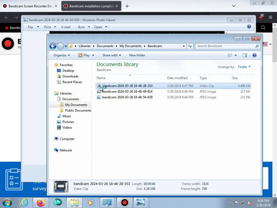Image resolution: width=277 pixels, height=208 pixels.
Task: Click the search magnifier in Search Bandicam
Action: point(257,46)
